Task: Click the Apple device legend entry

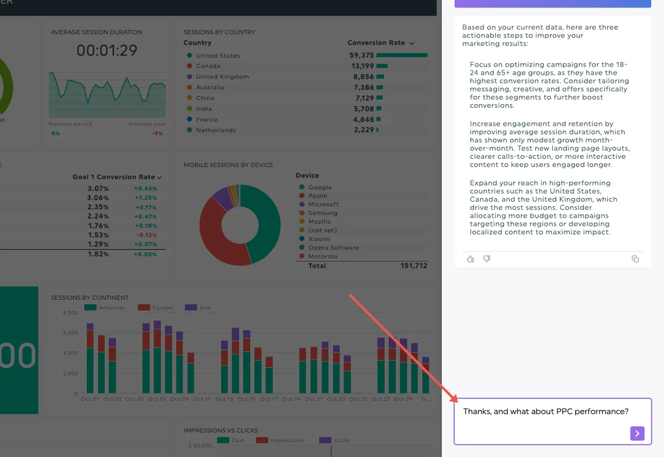Action: point(318,196)
